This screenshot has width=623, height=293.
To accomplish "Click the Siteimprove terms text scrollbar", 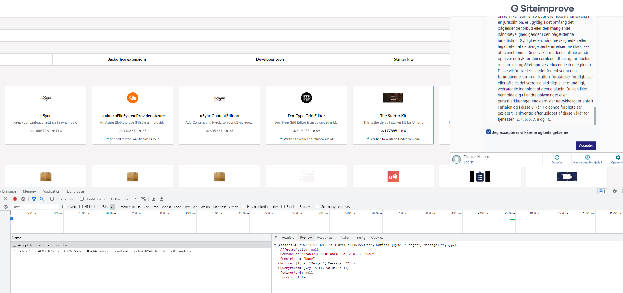I will tap(595, 116).
